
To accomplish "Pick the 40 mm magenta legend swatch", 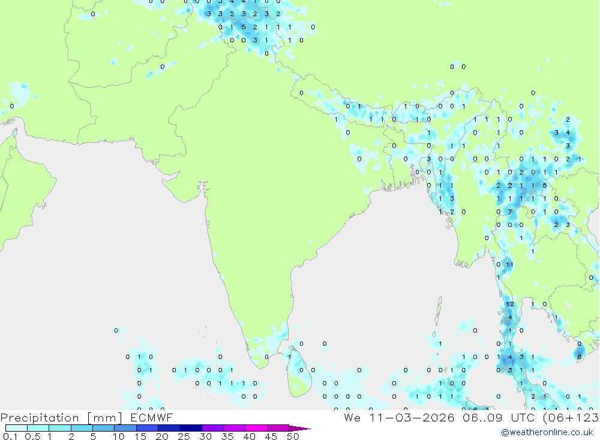I will pyautogui.click(x=256, y=428).
